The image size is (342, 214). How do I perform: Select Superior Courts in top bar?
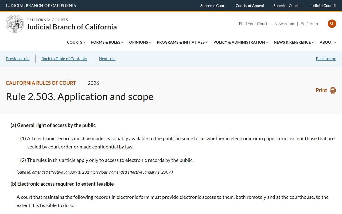[x=287, y=6]
